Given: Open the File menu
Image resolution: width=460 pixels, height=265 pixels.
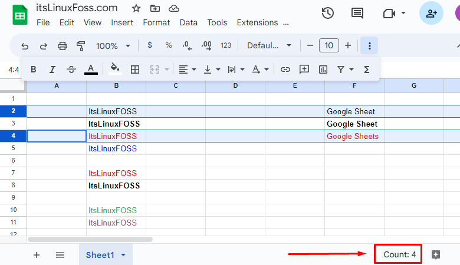Looking at the screenshot, I should click(x=43, y=22).
